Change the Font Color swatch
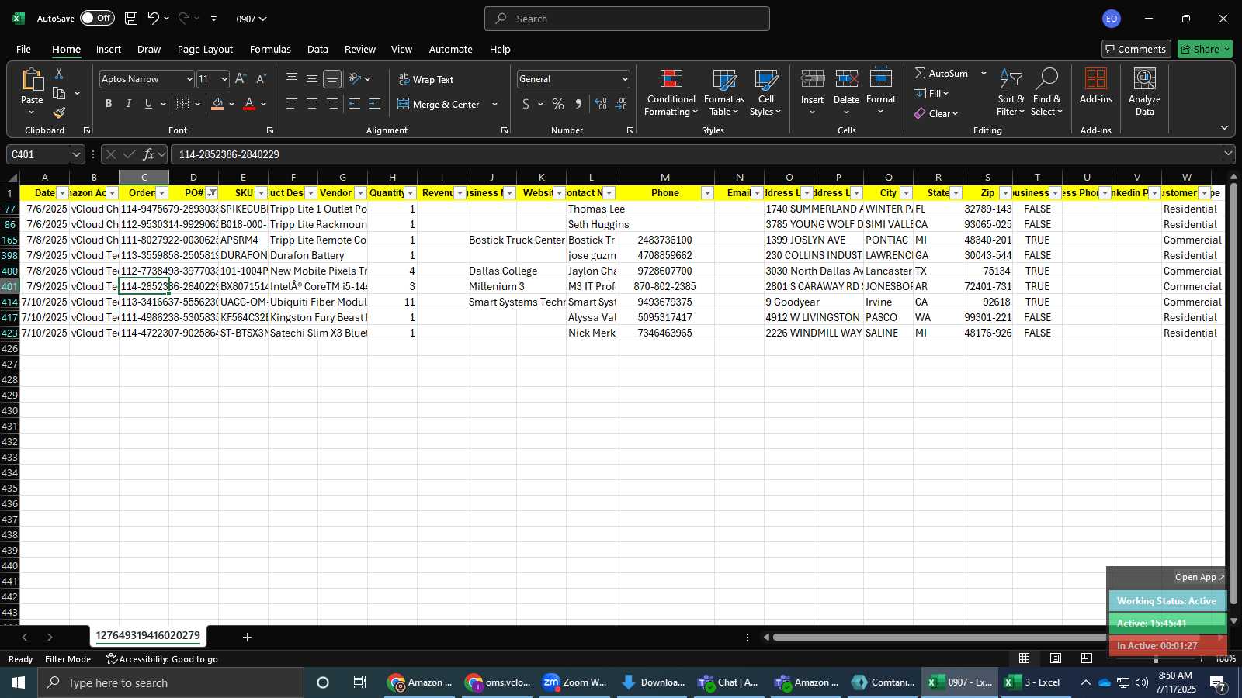Viewport: 1242px width, 698px height. coord(249,104)
